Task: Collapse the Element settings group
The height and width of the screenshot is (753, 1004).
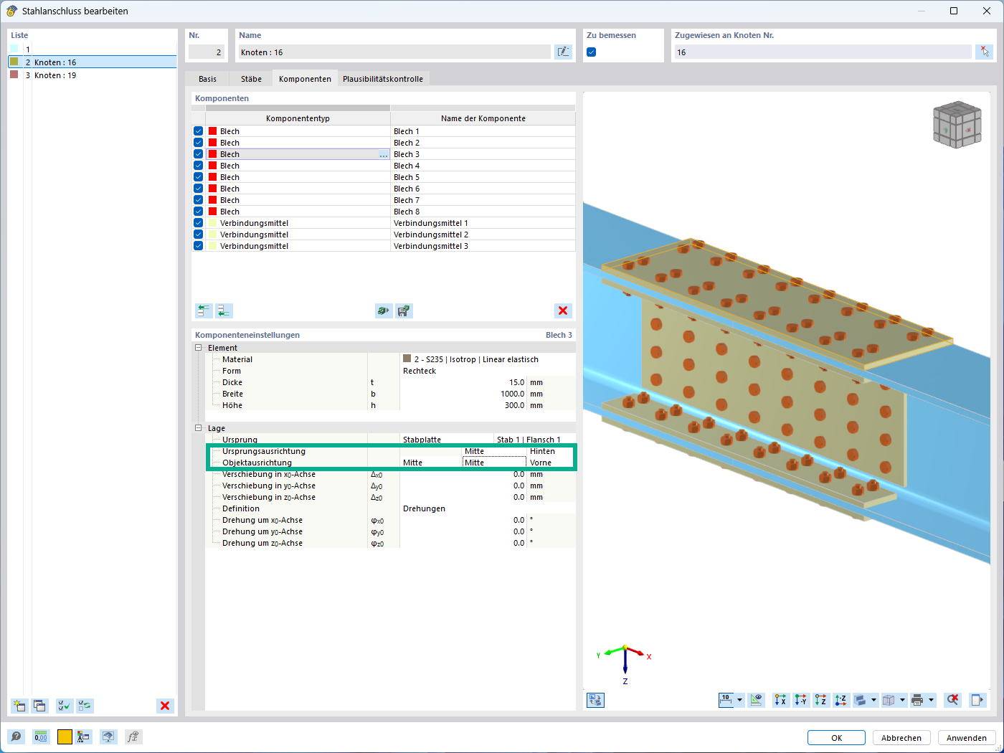Action: click(199, 348)
